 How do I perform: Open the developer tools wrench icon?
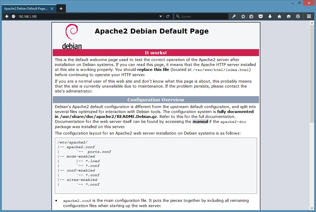(x=234, y=16)
